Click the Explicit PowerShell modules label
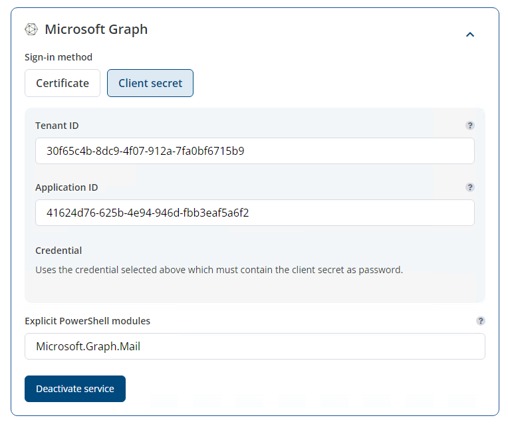 (88, 321)
